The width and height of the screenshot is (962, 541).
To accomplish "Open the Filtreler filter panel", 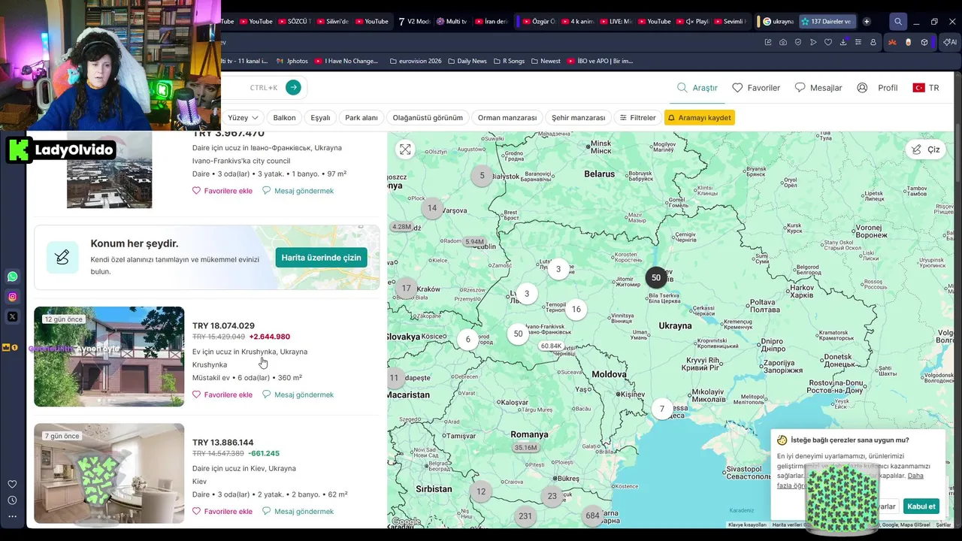I will point(637,117).
